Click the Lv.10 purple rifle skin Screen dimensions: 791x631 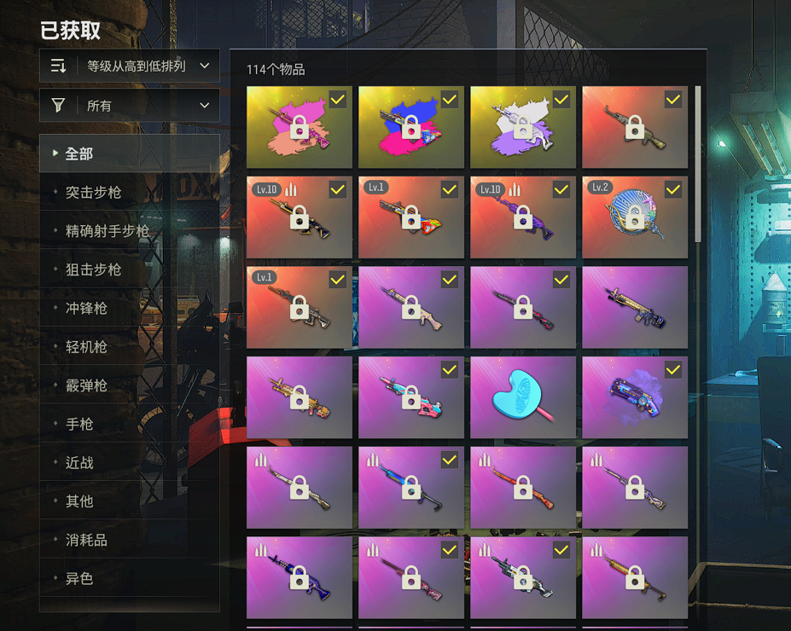(x=522, y=217)
